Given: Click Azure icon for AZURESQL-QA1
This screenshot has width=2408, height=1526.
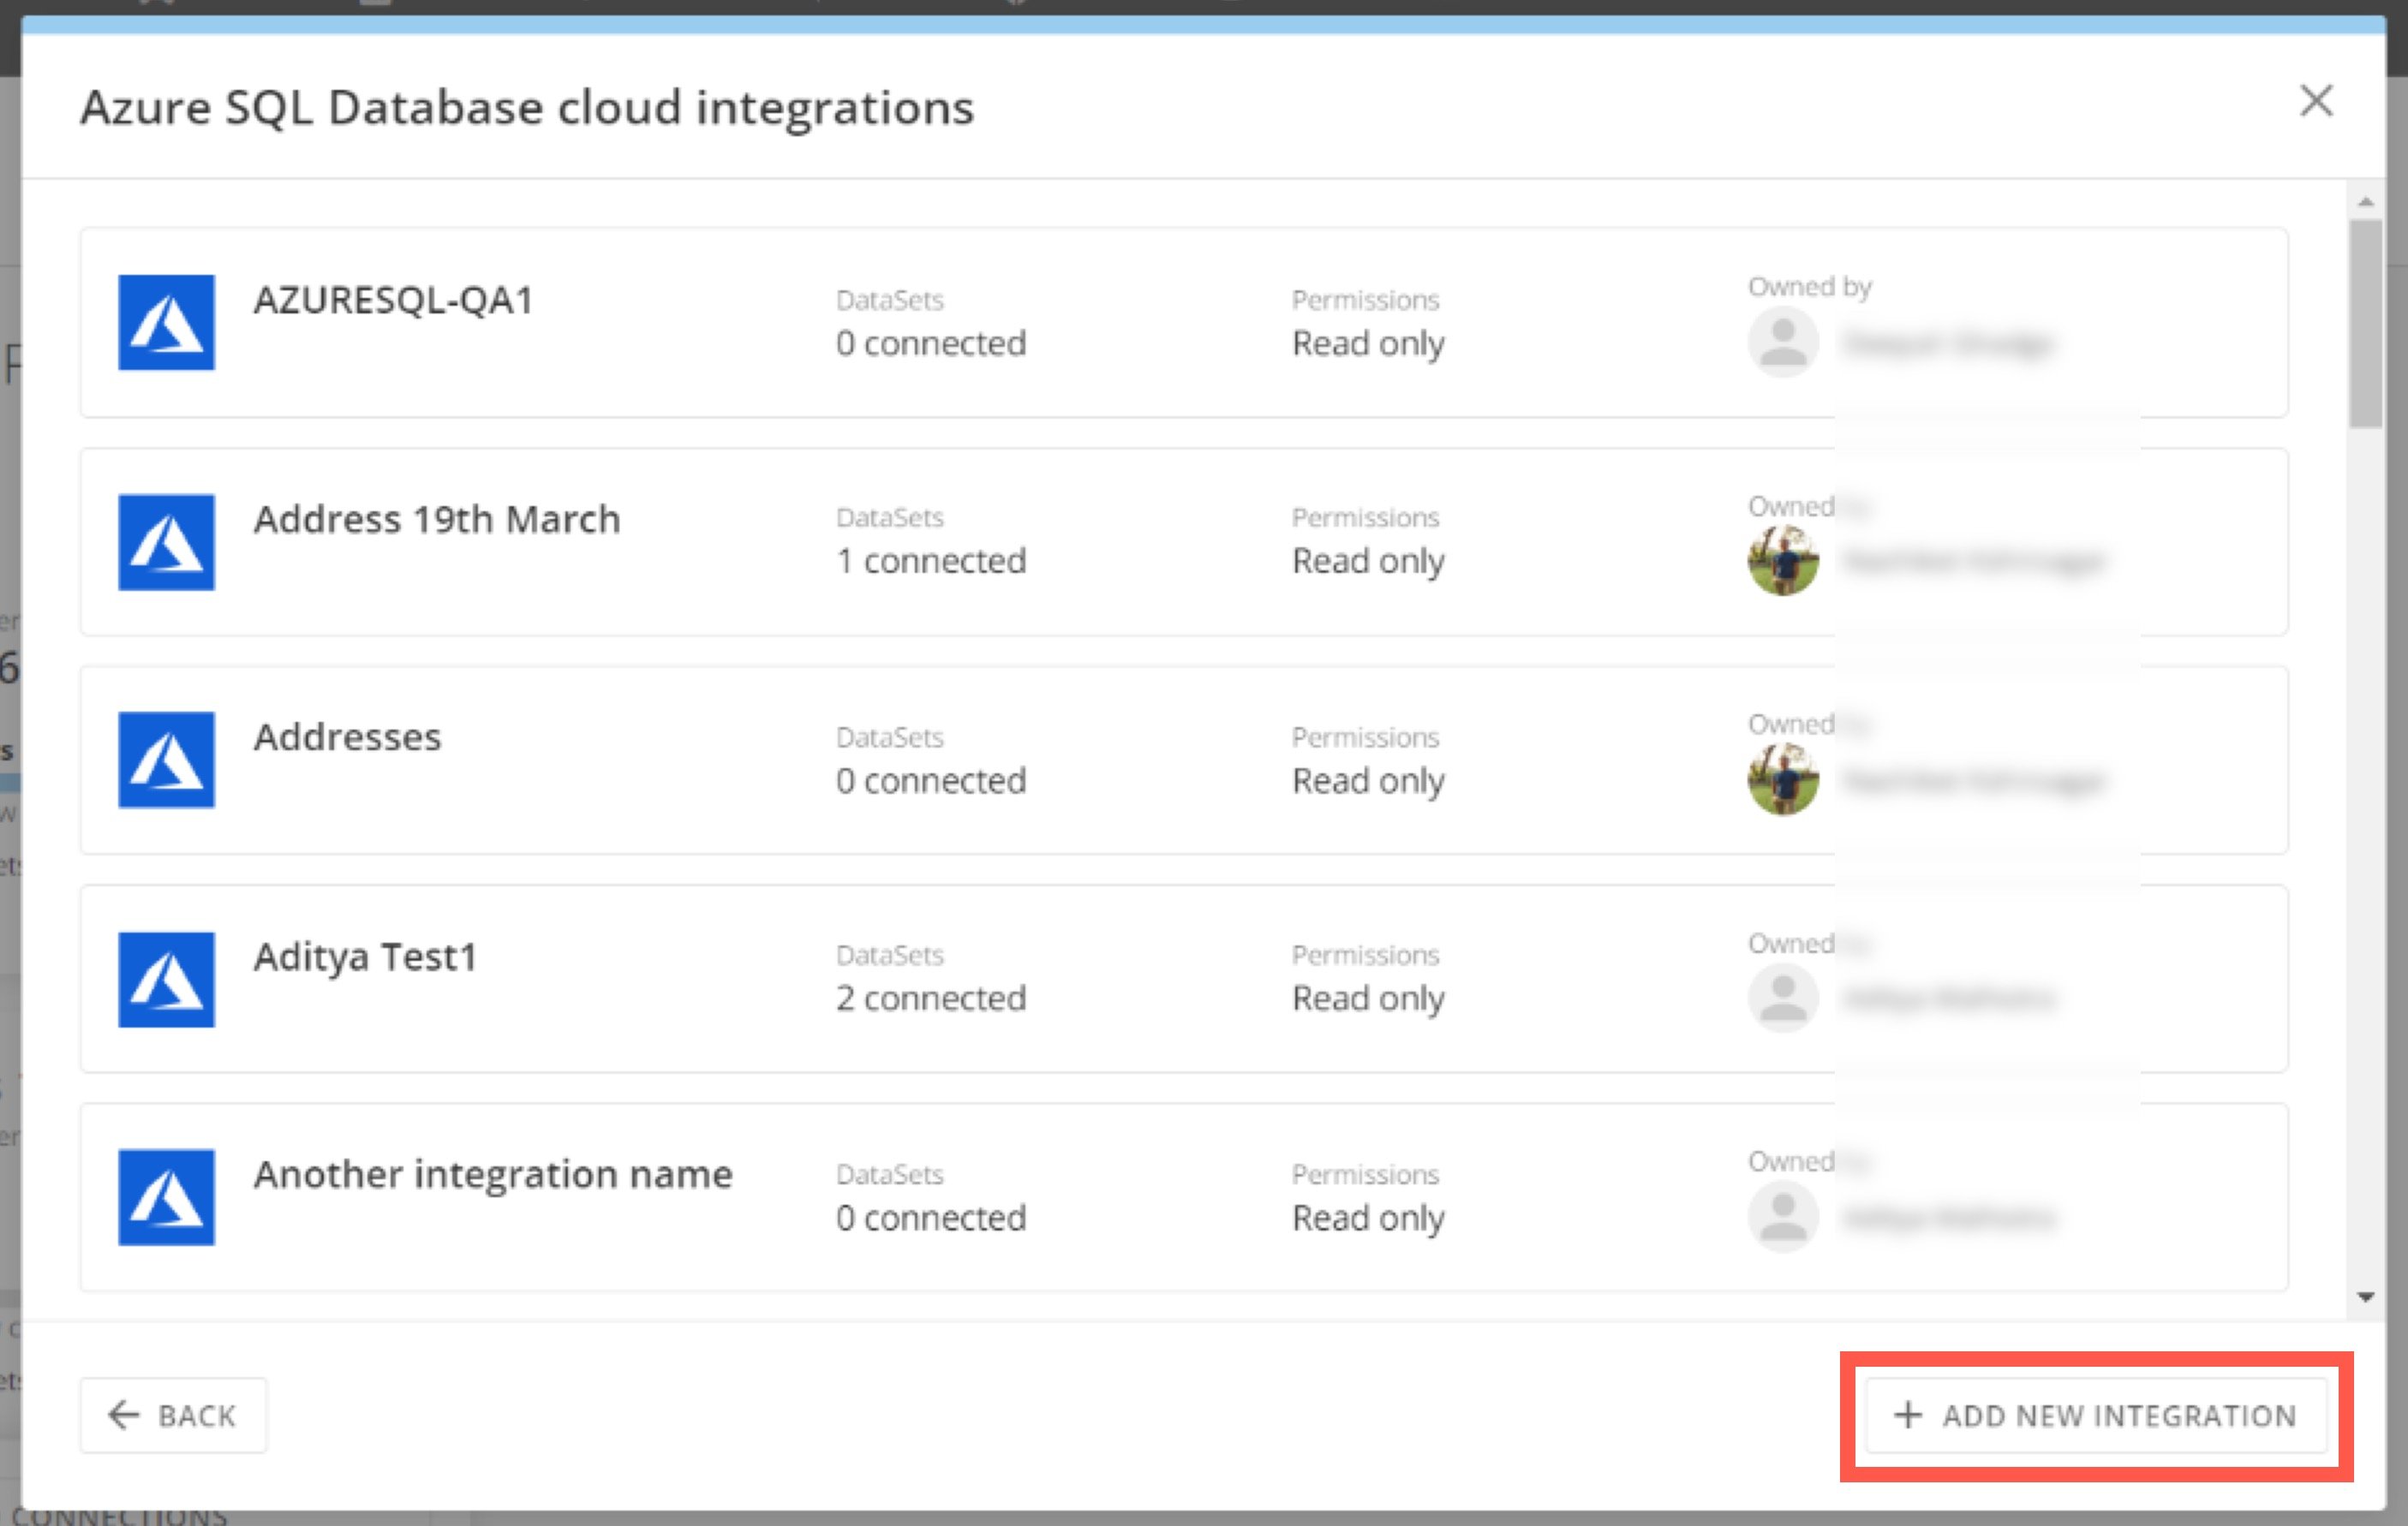Looking at the screenshot, I should (x=166, y=322).
